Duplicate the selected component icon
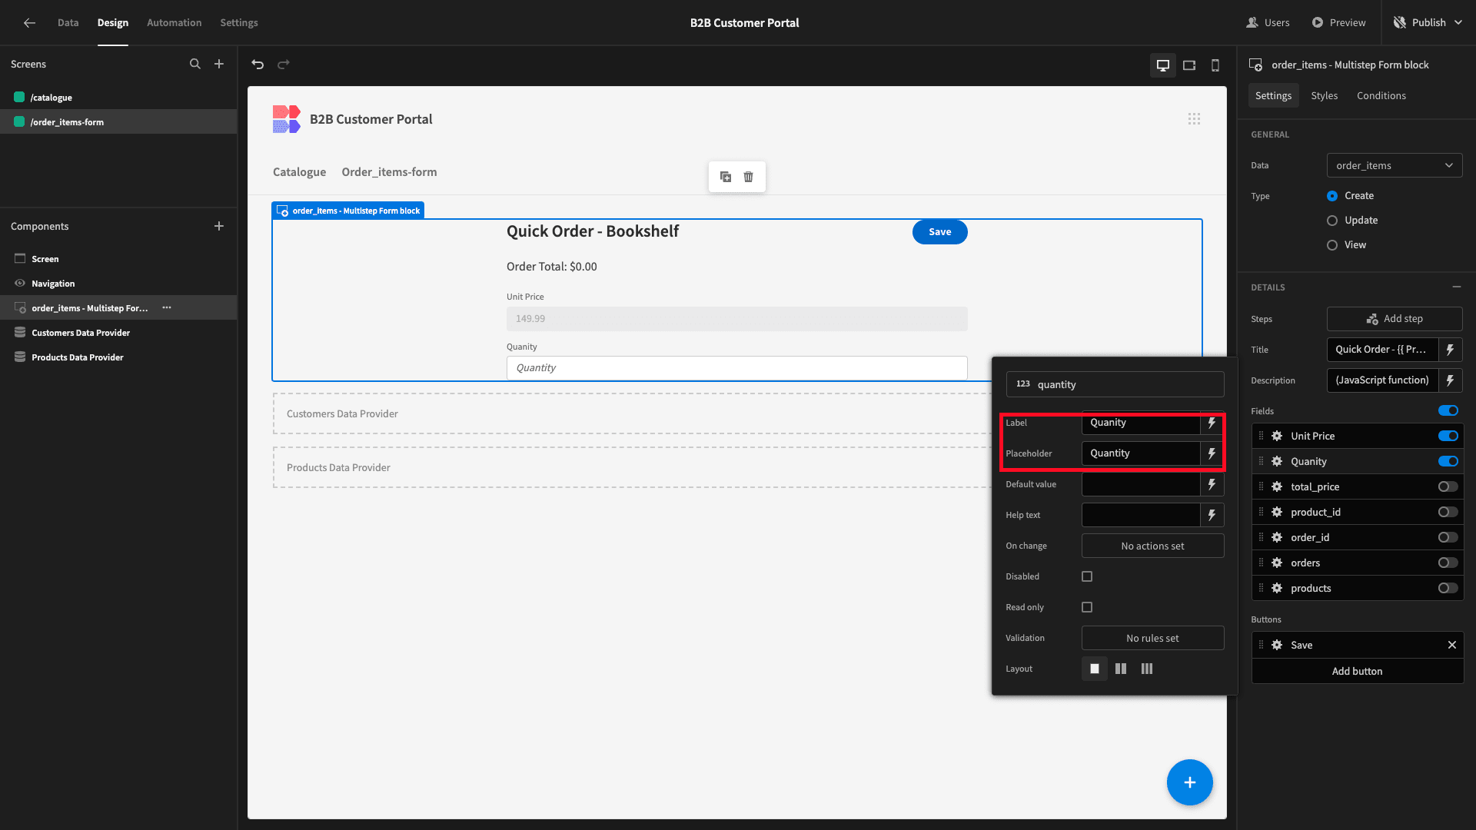 [x=726, y=177]
